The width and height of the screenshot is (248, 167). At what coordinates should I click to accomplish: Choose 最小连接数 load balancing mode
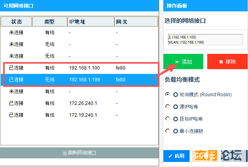pyautogui.click(x=168, y=131)
